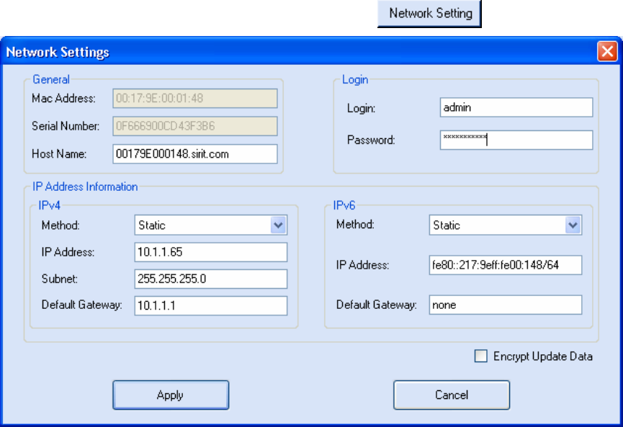Click the General group label

(51, 79)
